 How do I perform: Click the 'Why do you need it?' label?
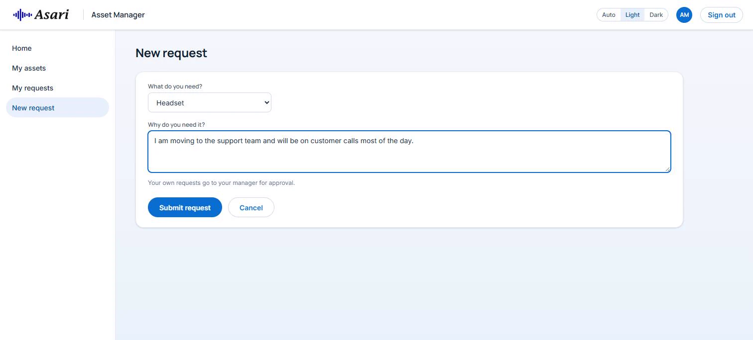[176, 125]
